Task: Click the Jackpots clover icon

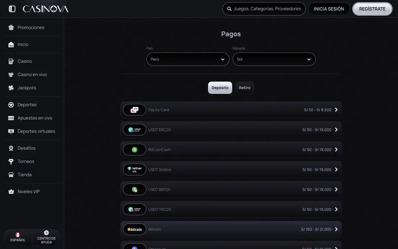Action: (x=11, y=88)
